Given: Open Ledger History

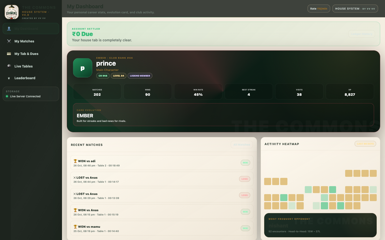Looking at the screenshot, I should [x=361, y=34].
